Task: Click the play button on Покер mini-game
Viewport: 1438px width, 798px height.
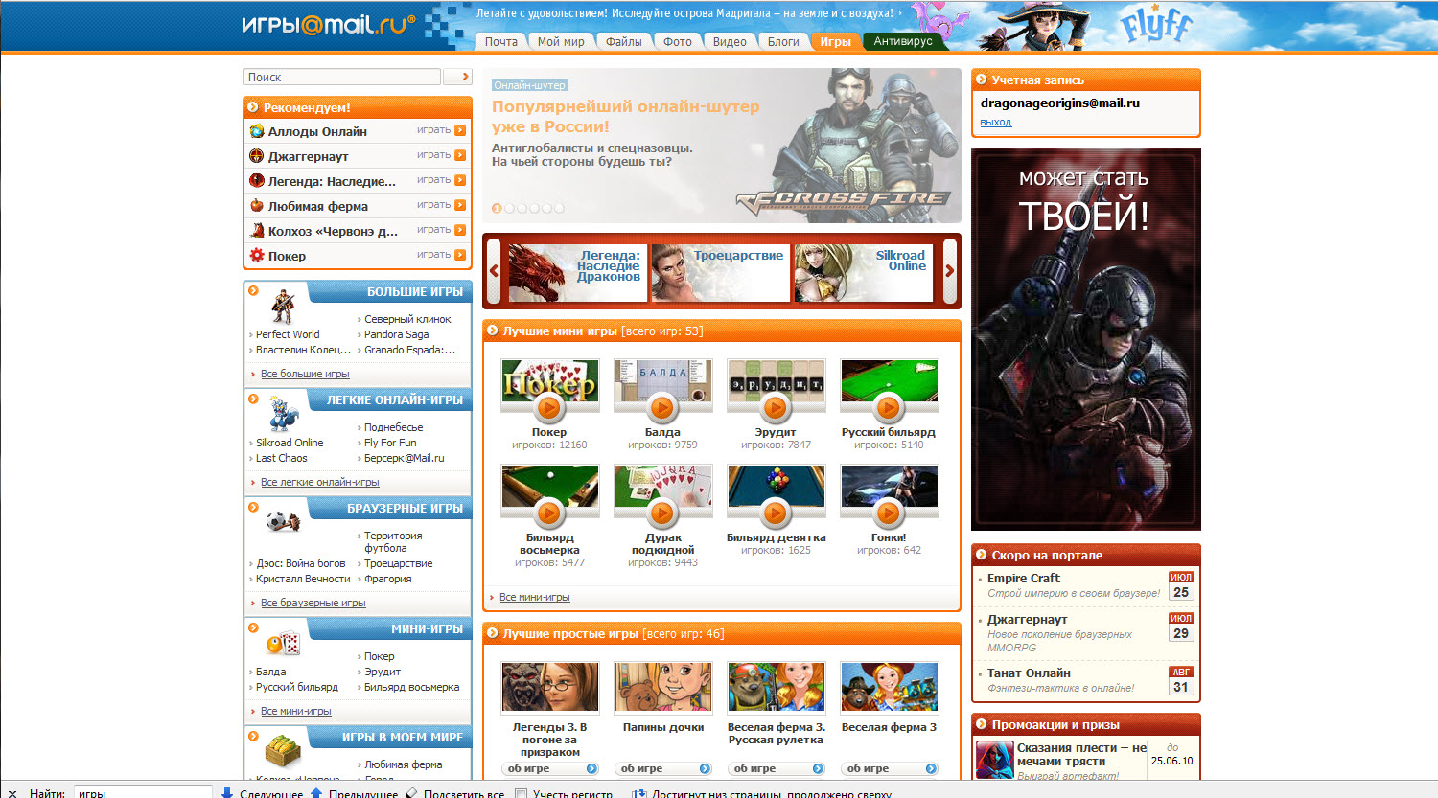Action: click(549, 408)
